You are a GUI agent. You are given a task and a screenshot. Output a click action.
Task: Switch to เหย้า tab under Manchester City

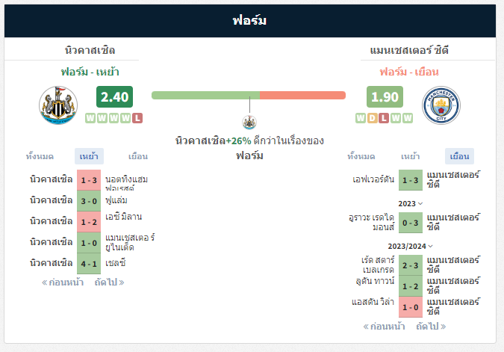tap(410, 156)
